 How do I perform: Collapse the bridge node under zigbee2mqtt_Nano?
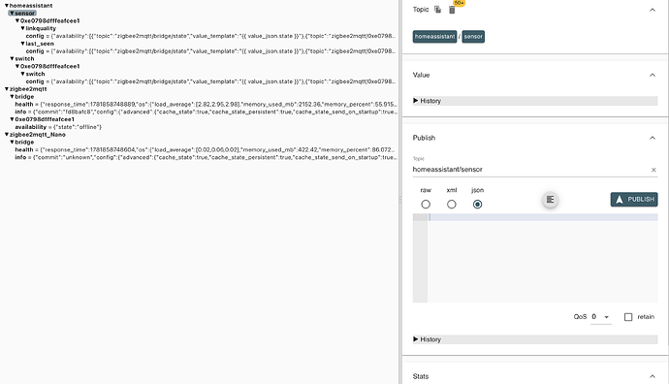pyautogui.click(x=12, y=143)
